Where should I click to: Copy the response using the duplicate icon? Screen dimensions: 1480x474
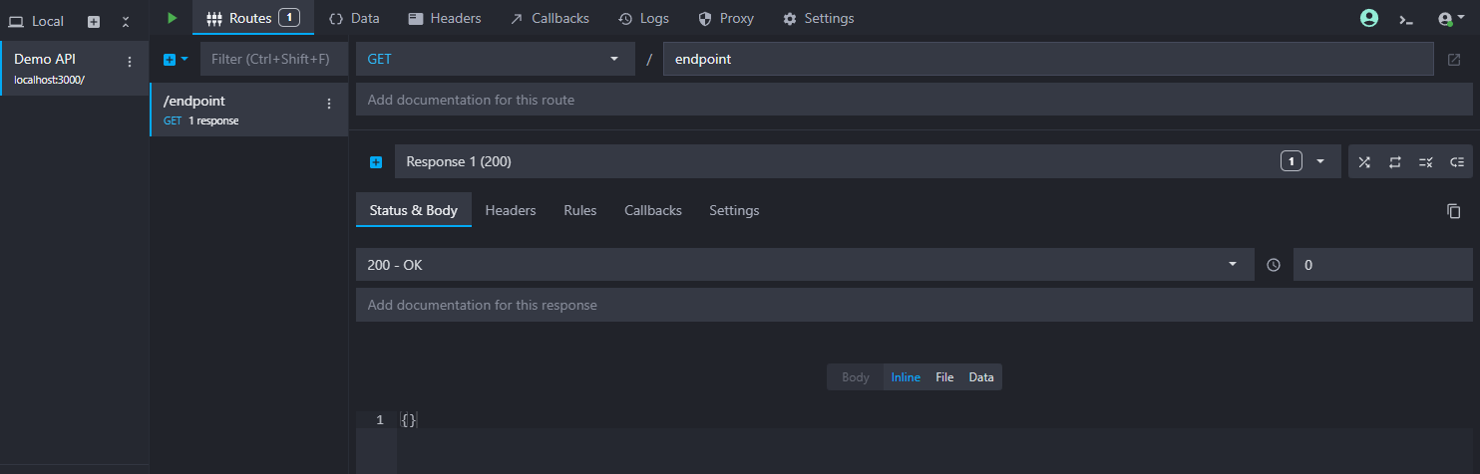click(x=1453, y=211)
